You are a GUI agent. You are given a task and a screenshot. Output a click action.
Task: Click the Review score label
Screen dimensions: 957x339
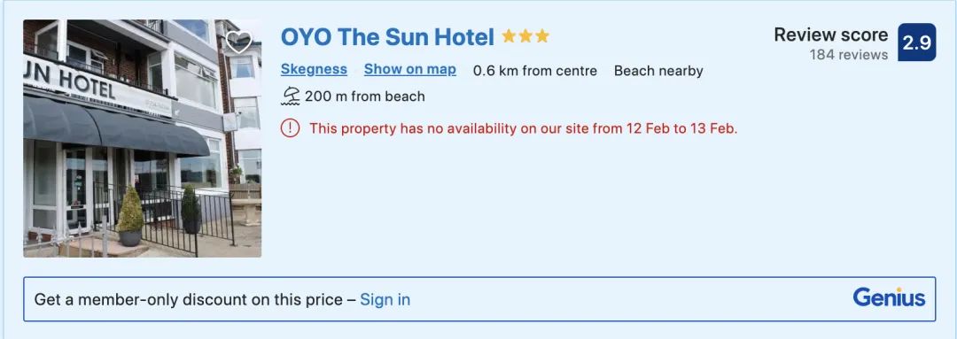click(x=830, y=35)
